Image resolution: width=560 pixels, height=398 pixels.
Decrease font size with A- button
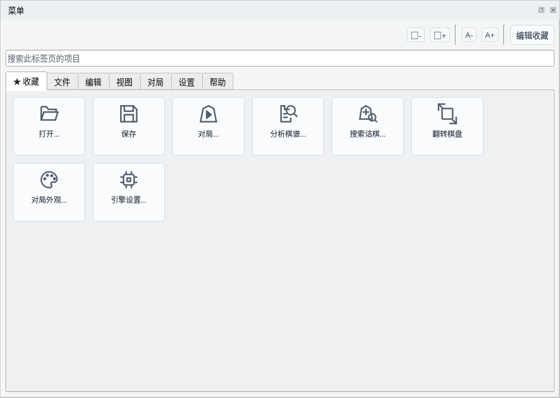(x=469, y=35)
